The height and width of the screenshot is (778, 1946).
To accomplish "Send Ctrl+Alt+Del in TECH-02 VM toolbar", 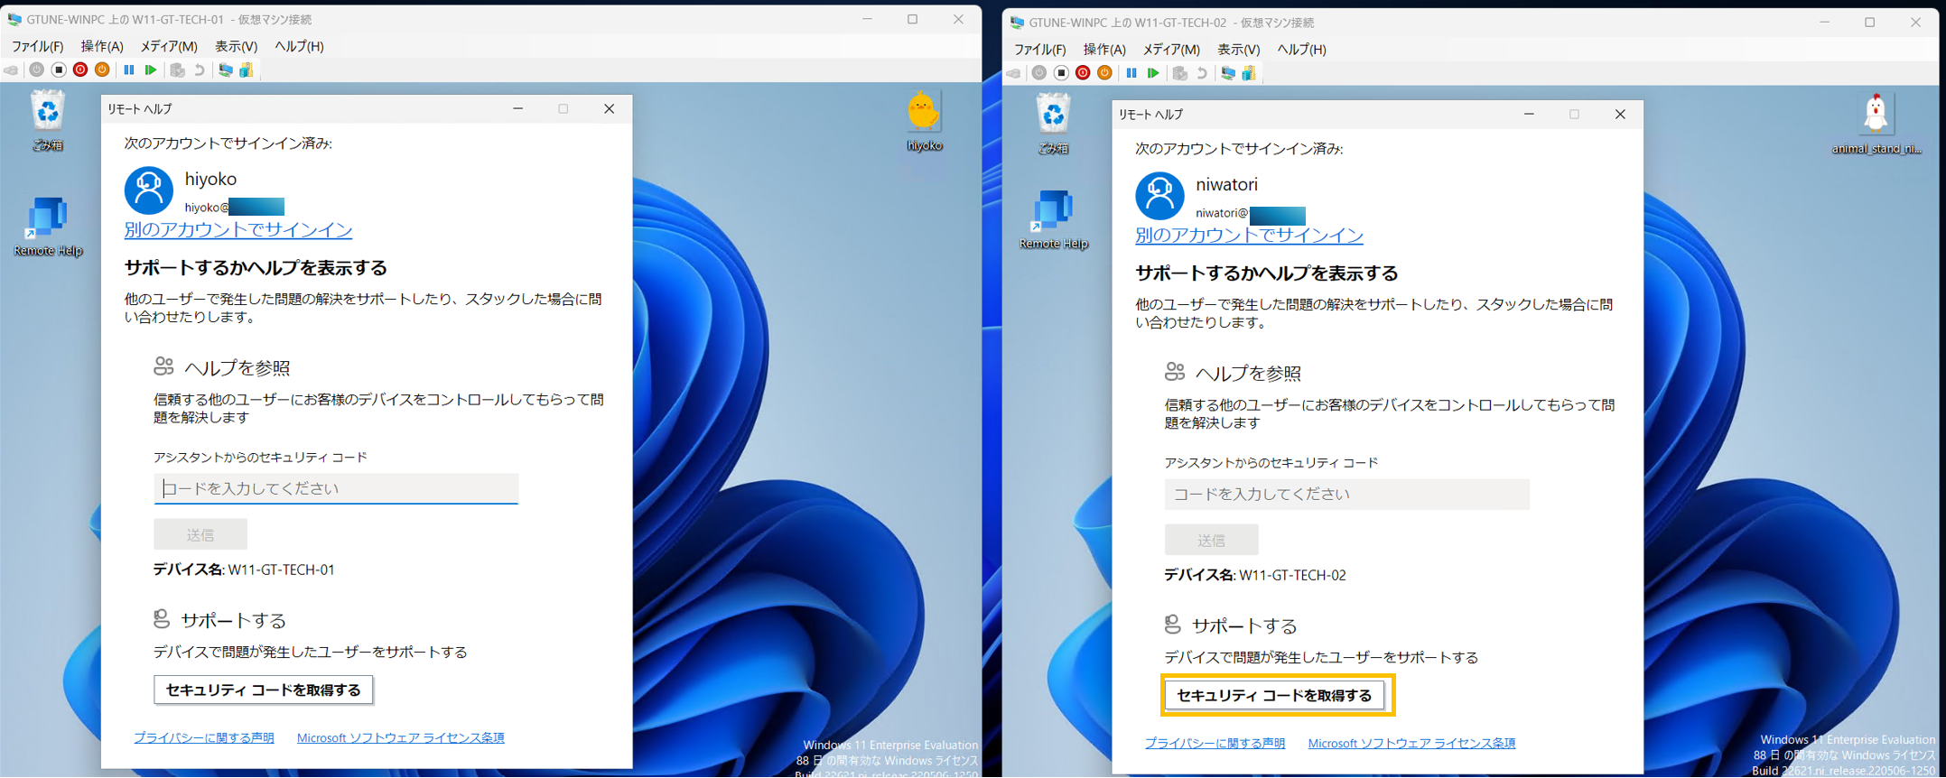I will tap(1014, 73).
